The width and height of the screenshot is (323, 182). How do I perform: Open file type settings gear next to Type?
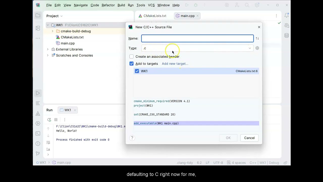[x=257, y=48]
